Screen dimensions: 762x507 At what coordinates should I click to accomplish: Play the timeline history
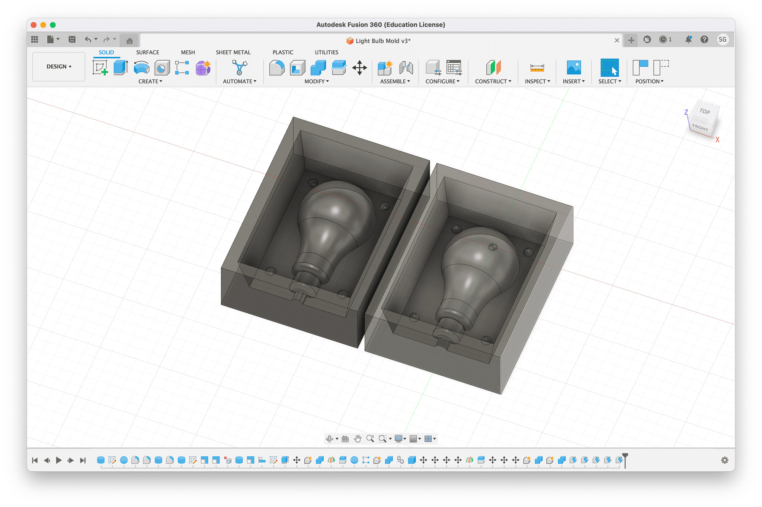point(59,461)
